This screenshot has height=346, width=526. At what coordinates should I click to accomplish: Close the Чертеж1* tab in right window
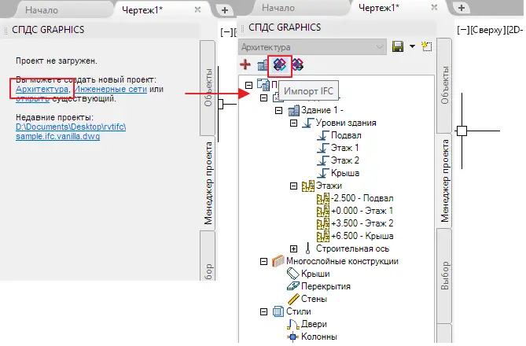pyautogui.click(x=434, y=7)
